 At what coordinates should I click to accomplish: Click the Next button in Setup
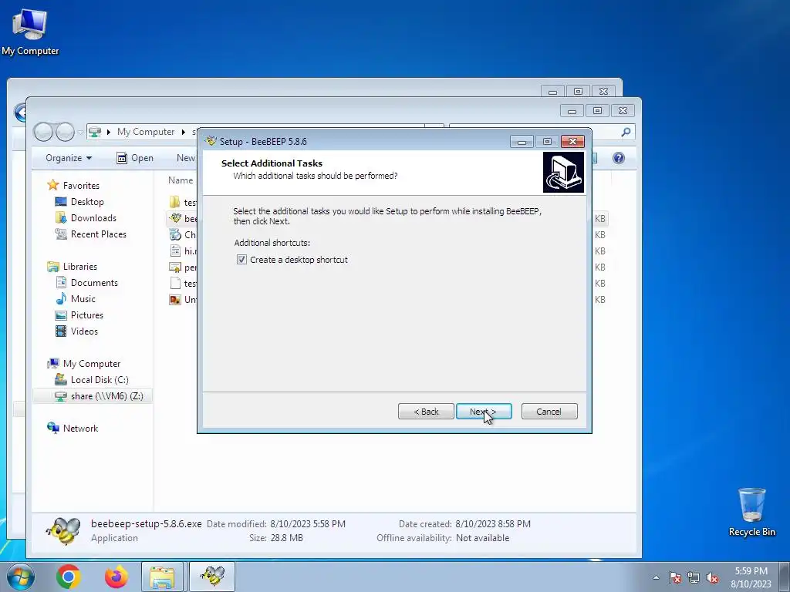click(484, 412)
